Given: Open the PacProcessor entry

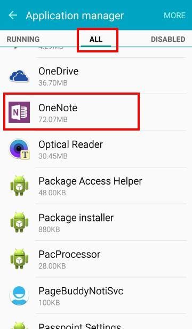Looking at the screenshot, I should (x=96, y=259).
